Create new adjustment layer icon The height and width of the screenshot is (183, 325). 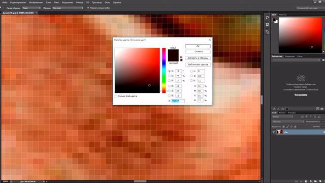point(311,181)
